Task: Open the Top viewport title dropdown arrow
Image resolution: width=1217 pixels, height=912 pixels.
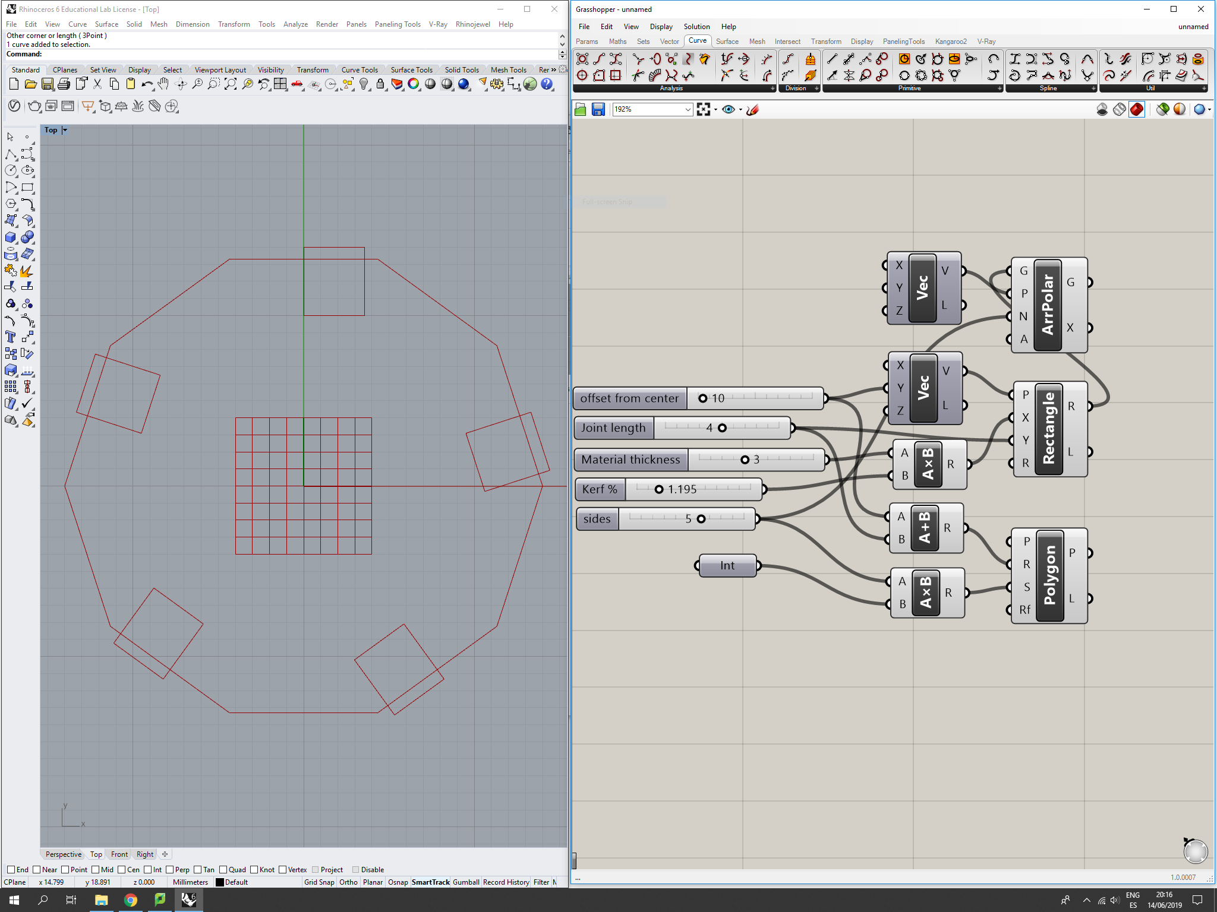Action: pos(65,130)
